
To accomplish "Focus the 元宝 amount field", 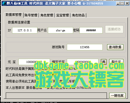I will tap(34, 62).
